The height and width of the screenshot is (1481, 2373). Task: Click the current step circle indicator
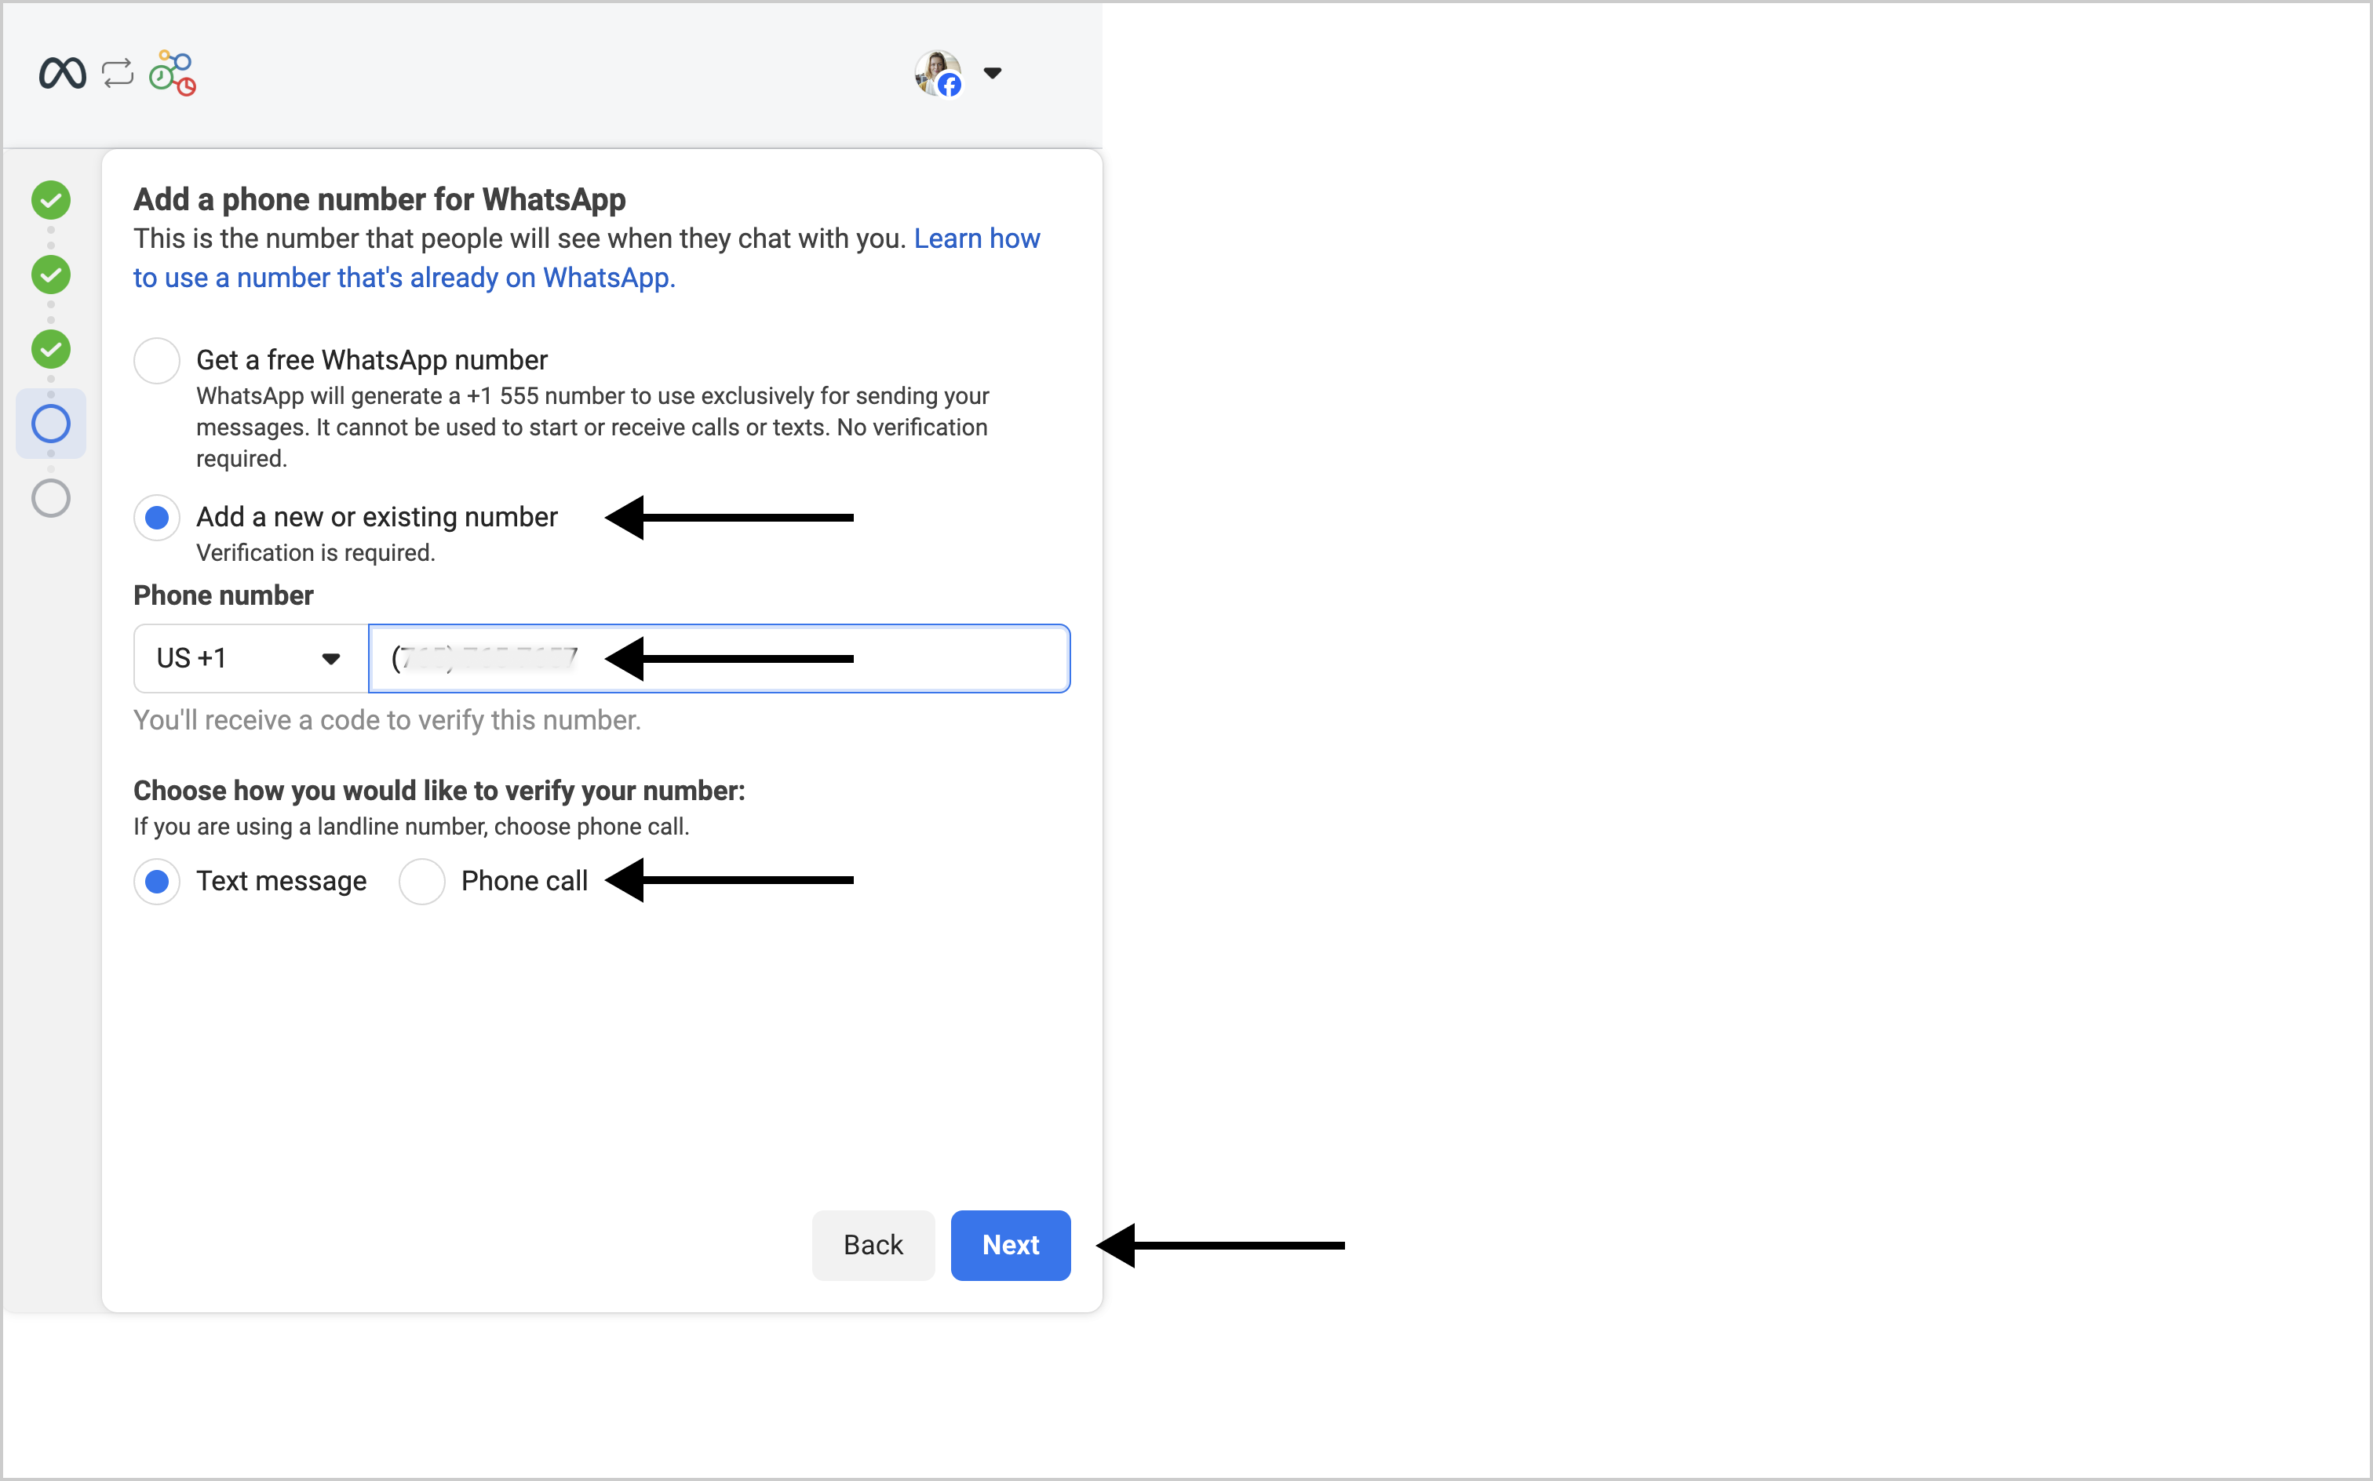point(51,424)
